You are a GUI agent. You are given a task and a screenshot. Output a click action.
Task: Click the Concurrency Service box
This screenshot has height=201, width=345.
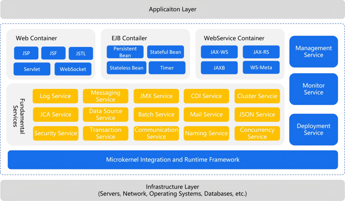(x=257, y=133)
